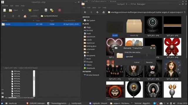Sort the archive list by the Type column
The height and width of the screenshot is (105, 188).
coord(52,21)
